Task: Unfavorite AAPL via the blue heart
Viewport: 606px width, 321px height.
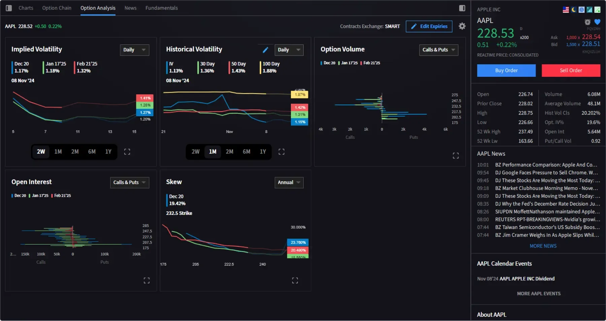Action: click(x=597, y=22)
